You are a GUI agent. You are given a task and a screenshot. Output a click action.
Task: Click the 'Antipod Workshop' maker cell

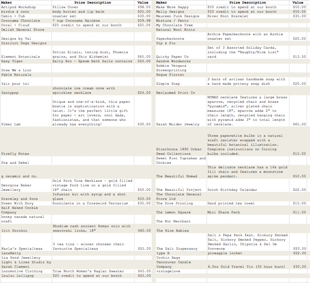tap(26, 7)
